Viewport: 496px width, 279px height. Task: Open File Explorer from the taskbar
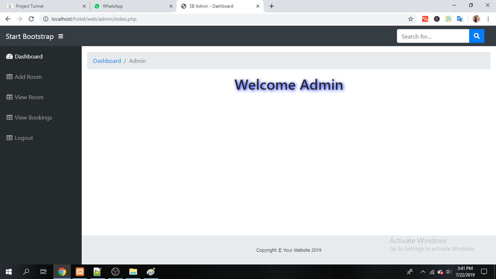click(x=133, y=272)
